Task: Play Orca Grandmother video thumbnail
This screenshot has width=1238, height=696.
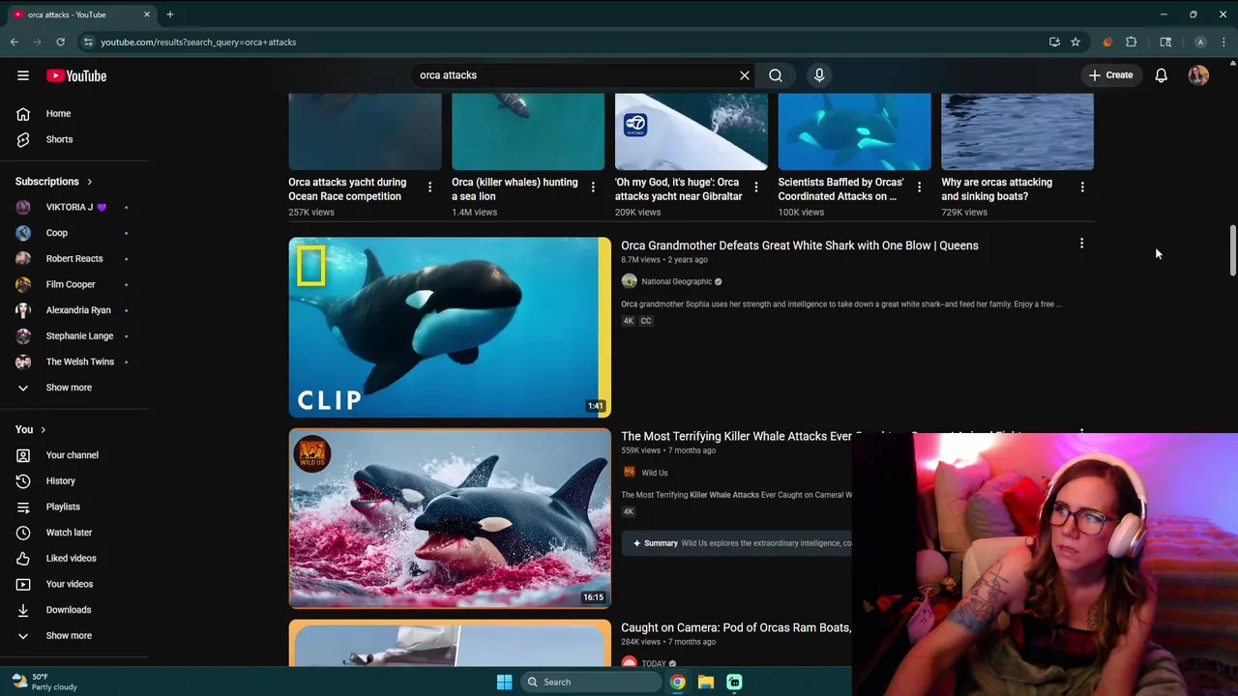Action: tap(450, 327)
